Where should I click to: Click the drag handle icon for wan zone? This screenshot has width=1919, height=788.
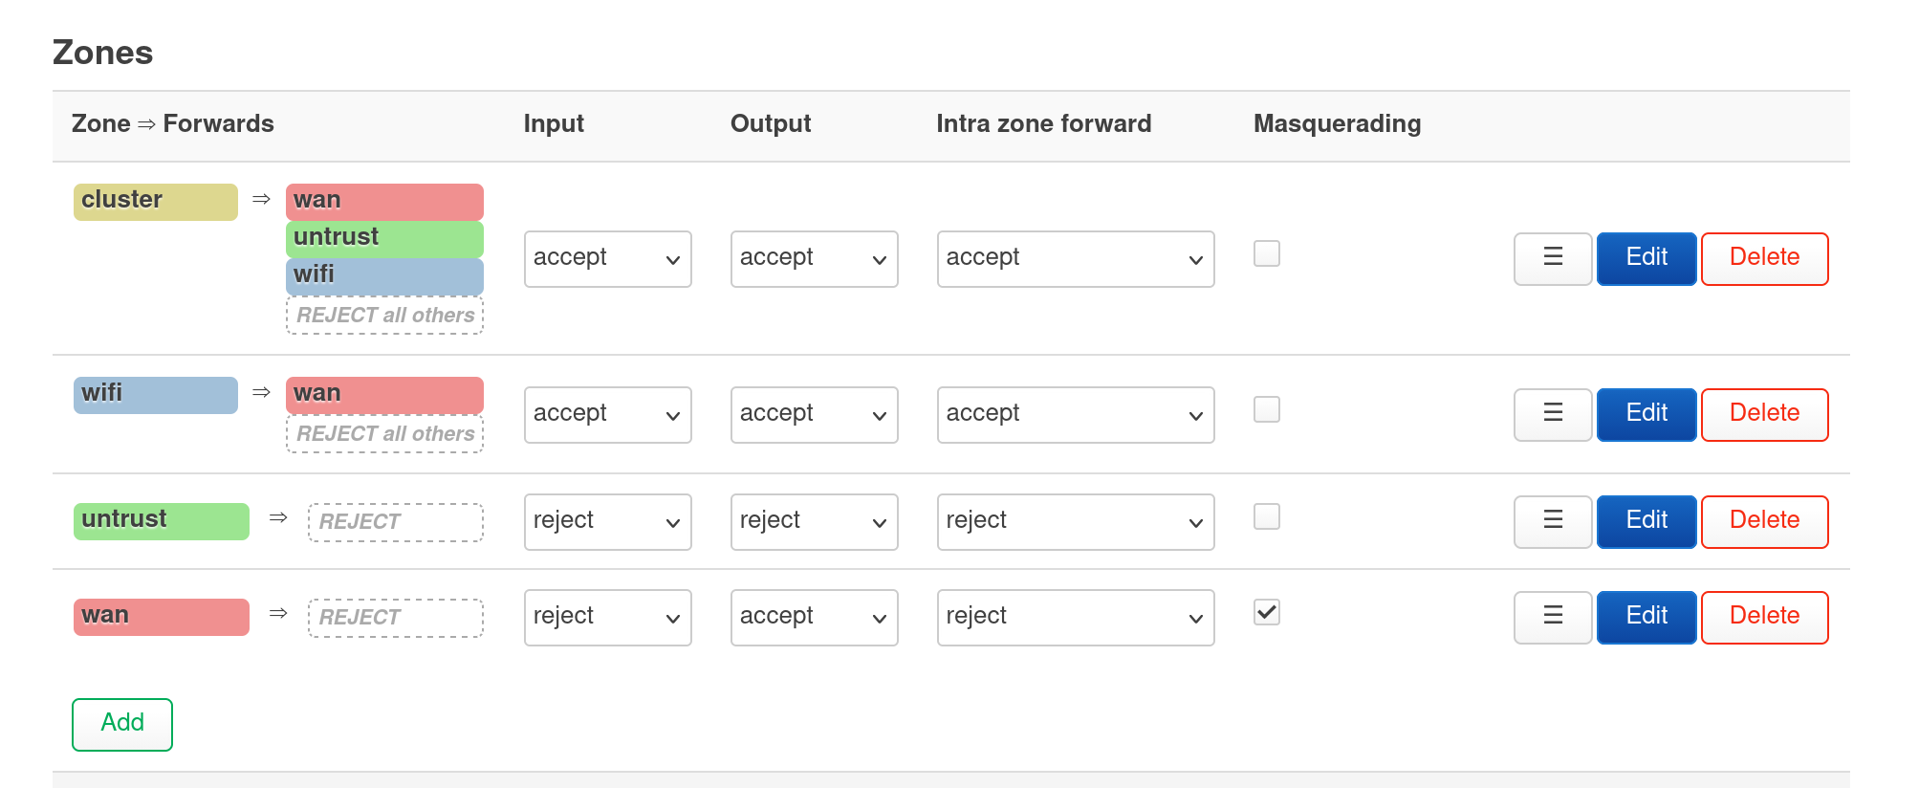tap(1552, 617)
